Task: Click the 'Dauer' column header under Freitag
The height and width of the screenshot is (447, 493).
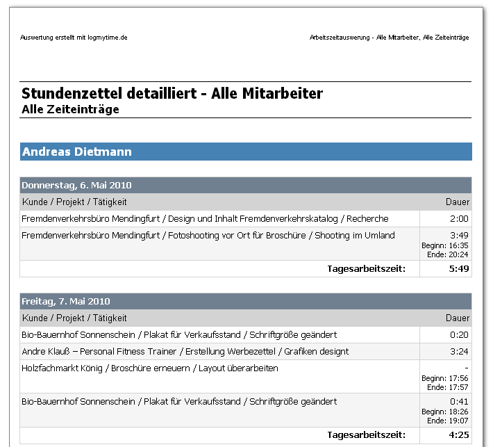Action: (x=457, y=318)
